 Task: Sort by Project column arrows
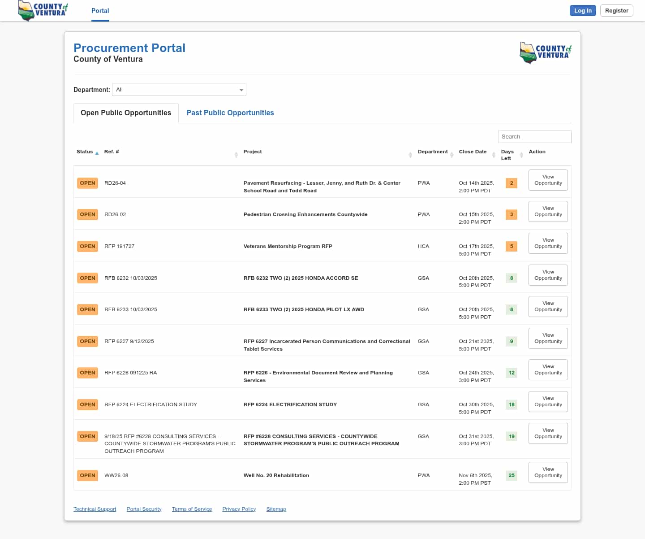pos(410,155)
